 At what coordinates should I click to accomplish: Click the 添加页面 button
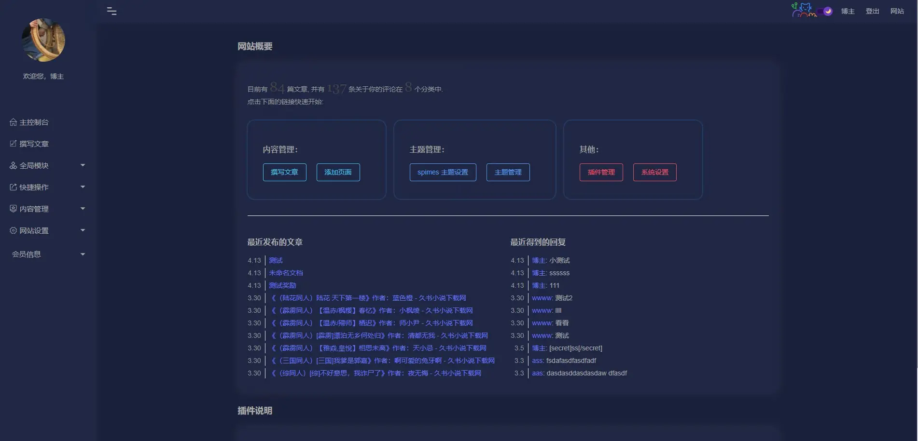click(338, 172)
